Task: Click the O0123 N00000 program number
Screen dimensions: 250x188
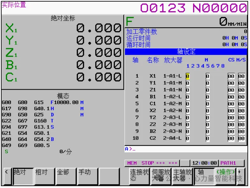Action: point(194,8)
